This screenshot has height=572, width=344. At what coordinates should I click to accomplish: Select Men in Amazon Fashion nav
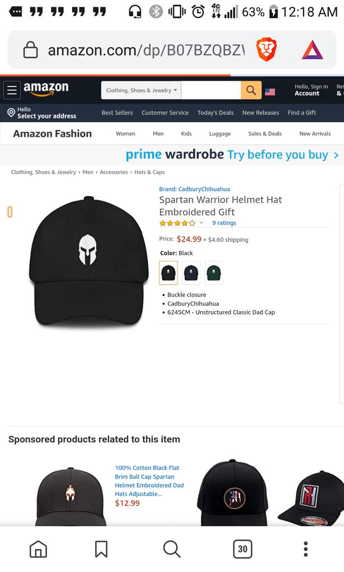pyautogui.click(x=158, y=134)
